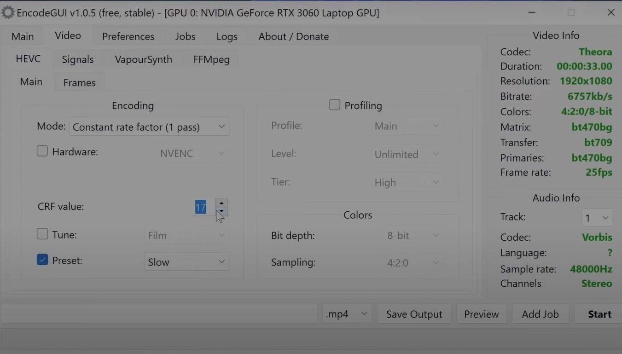Click the Stereo channels value
Image resolution: width=622 pixels, height=354 pixels.
(597, 283)
